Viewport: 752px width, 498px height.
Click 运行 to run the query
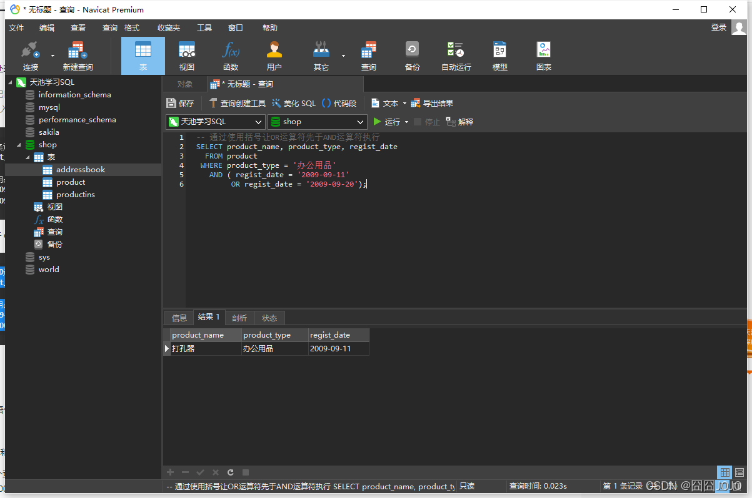(386, 122)
